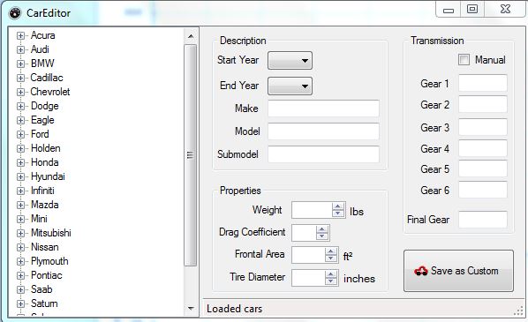Screen dimensions: 528x322
Task: Decrease Weight with the down spinner arrow
Action: [338, 213]
